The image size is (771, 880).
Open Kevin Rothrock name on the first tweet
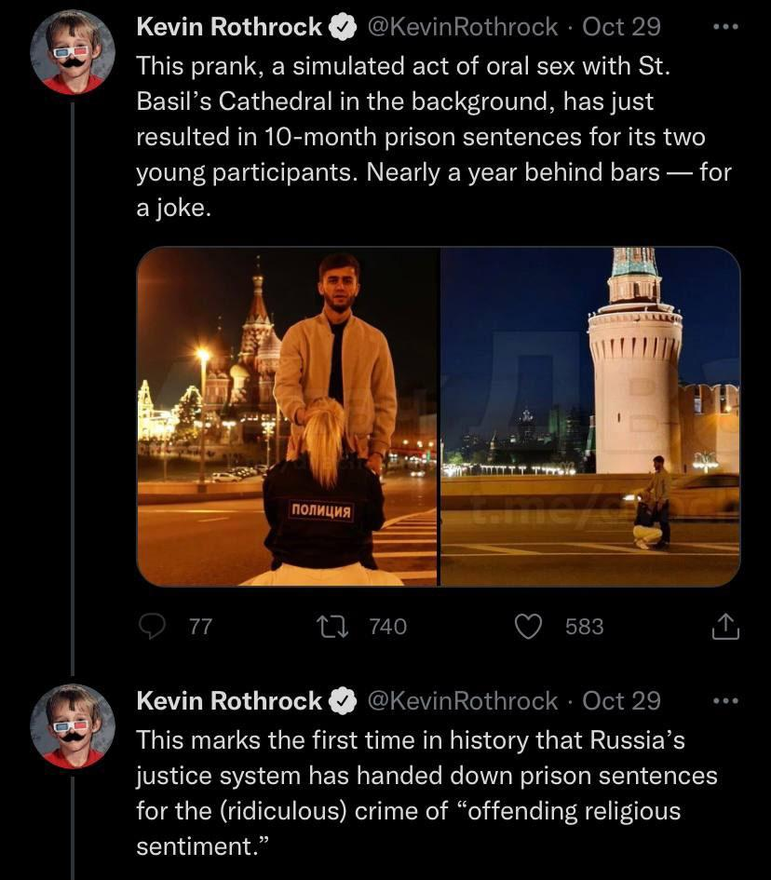pyautogui.click(x=229, y=28)
